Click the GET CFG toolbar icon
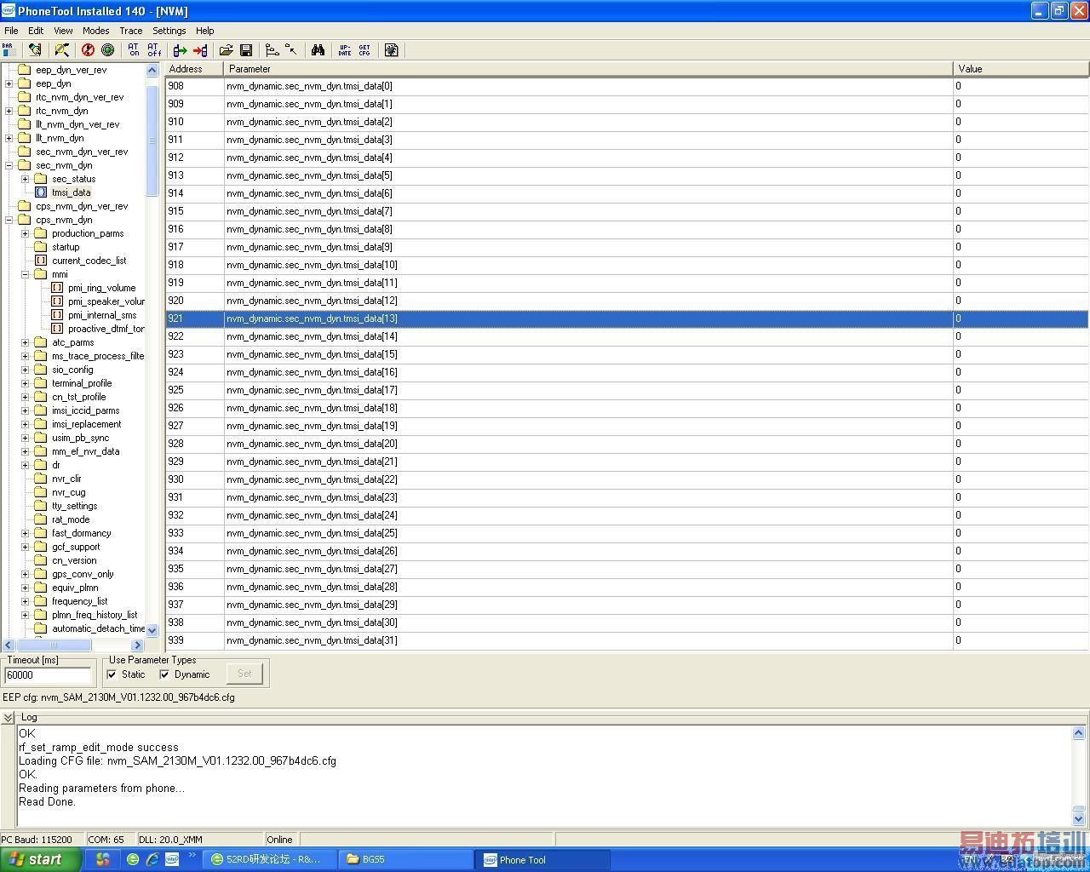This screenshot has height=872, width=1090. [x=364, y=50]
